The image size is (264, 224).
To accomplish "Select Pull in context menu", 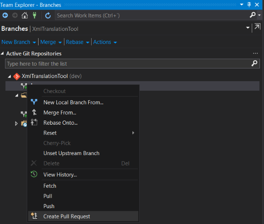I will pyautogui.click(x=83, y=196).
